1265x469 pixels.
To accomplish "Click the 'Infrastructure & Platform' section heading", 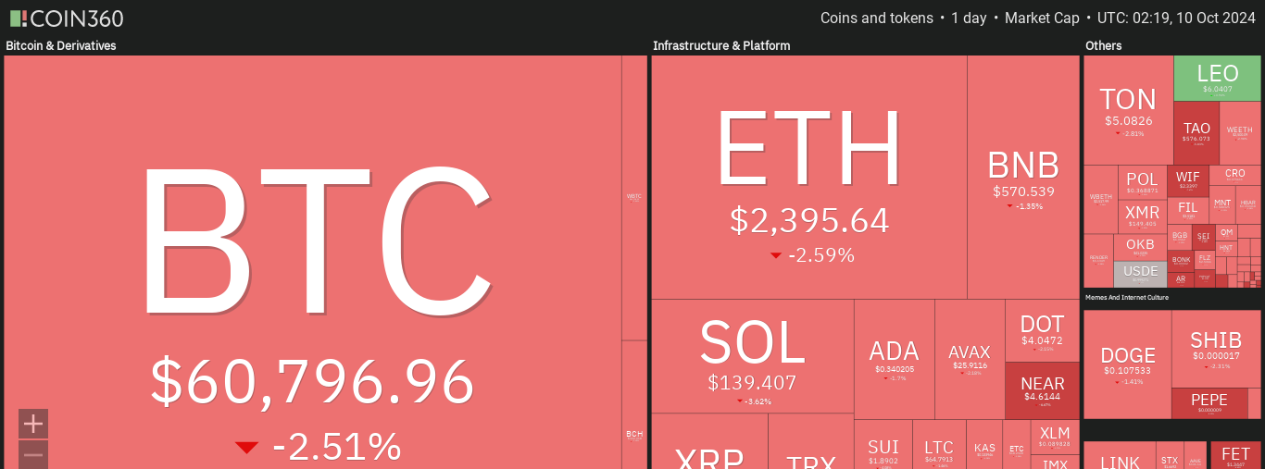I will tap(720, 45).
